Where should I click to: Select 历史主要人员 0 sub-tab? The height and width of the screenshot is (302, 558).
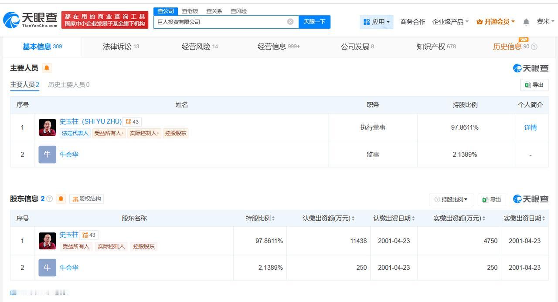69,85
